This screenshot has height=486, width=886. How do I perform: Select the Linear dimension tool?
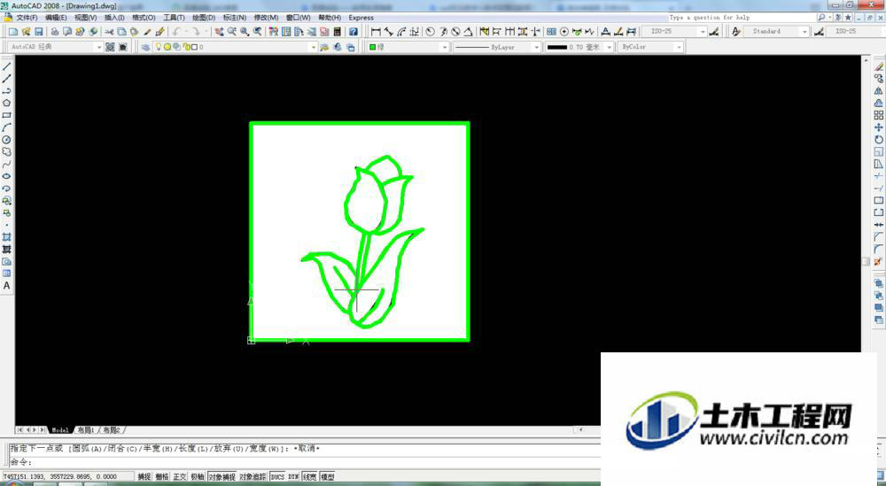click(376, 32)
